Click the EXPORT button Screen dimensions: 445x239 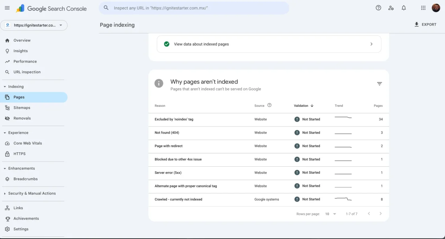425,24
